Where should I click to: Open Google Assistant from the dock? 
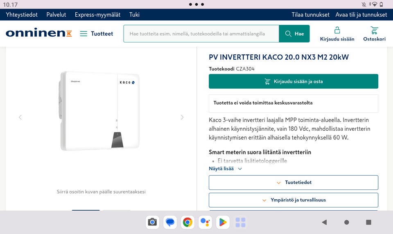point(205,222)
